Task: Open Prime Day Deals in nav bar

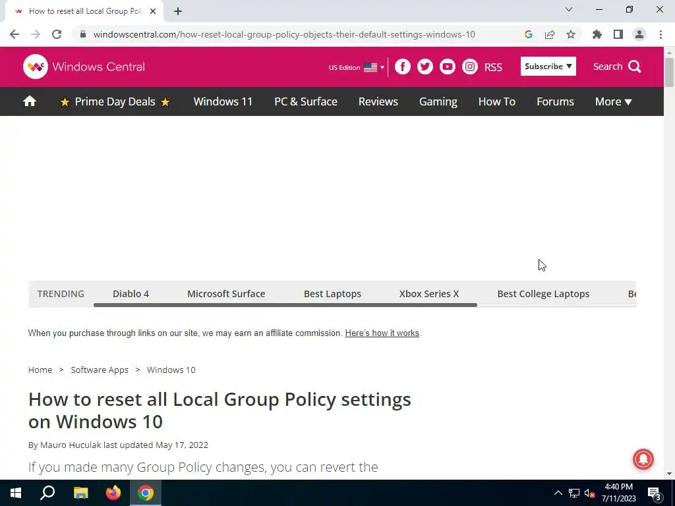Action: tap(115, 101)
